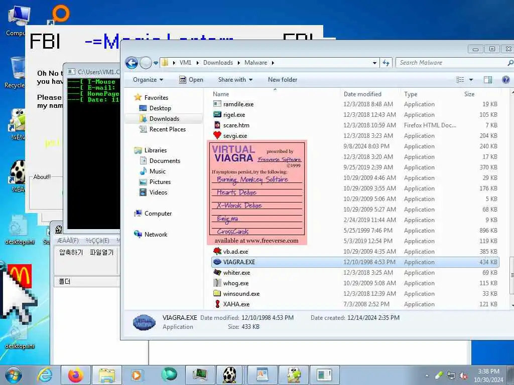Screen dimensions: 514x385
Task: Select the scare.htm file icon
Action: tap(217, 125)
